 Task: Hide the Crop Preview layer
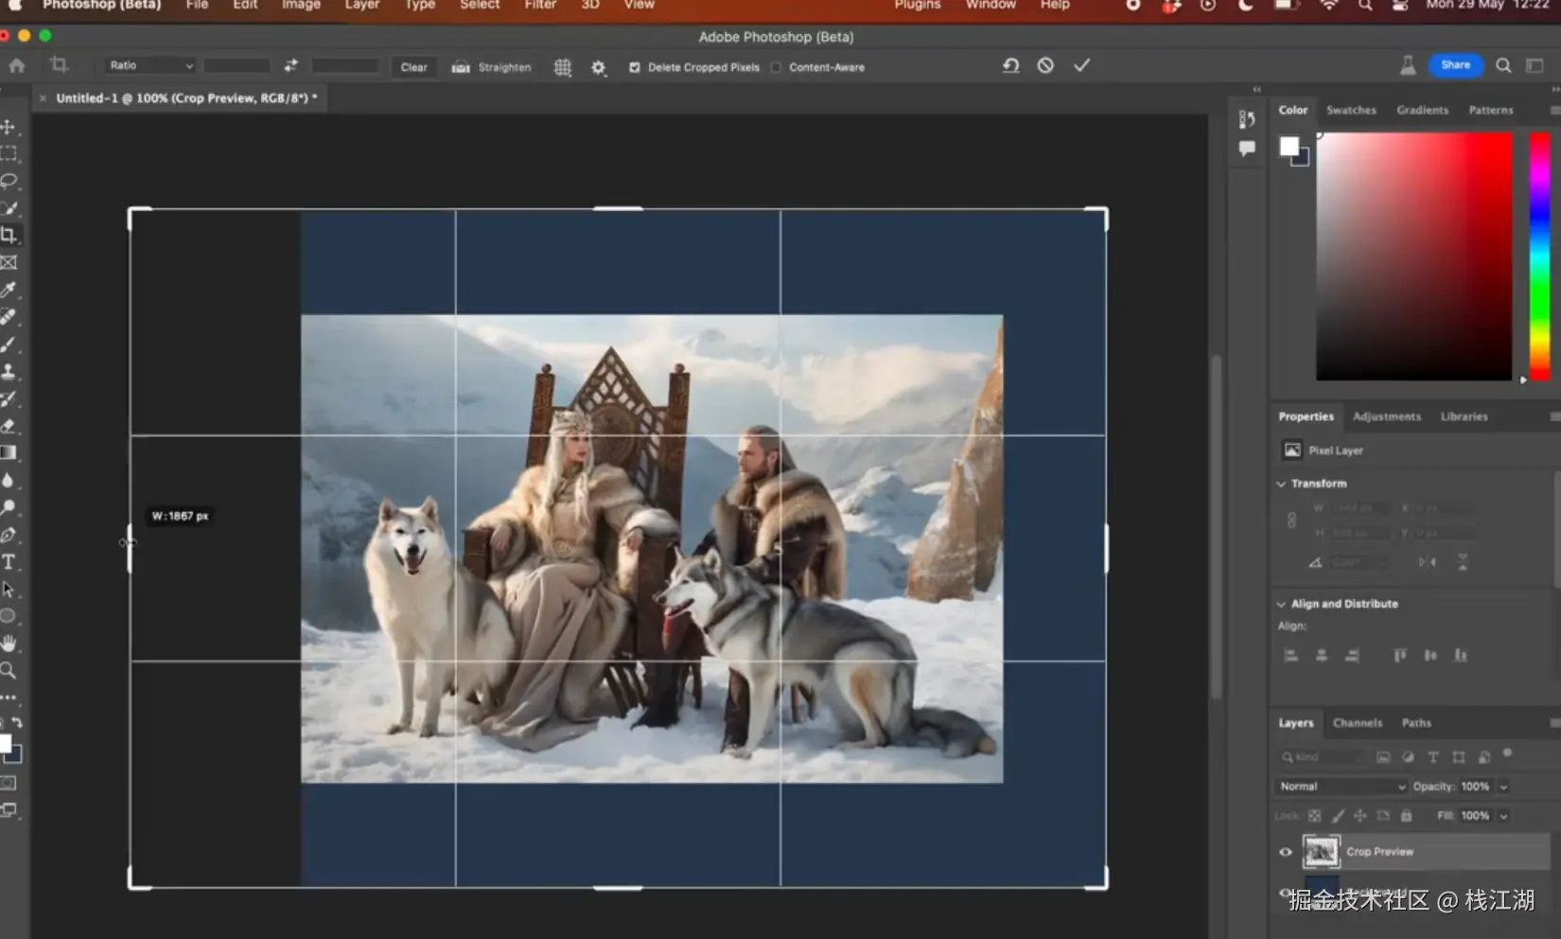(x=1285, y=852)
